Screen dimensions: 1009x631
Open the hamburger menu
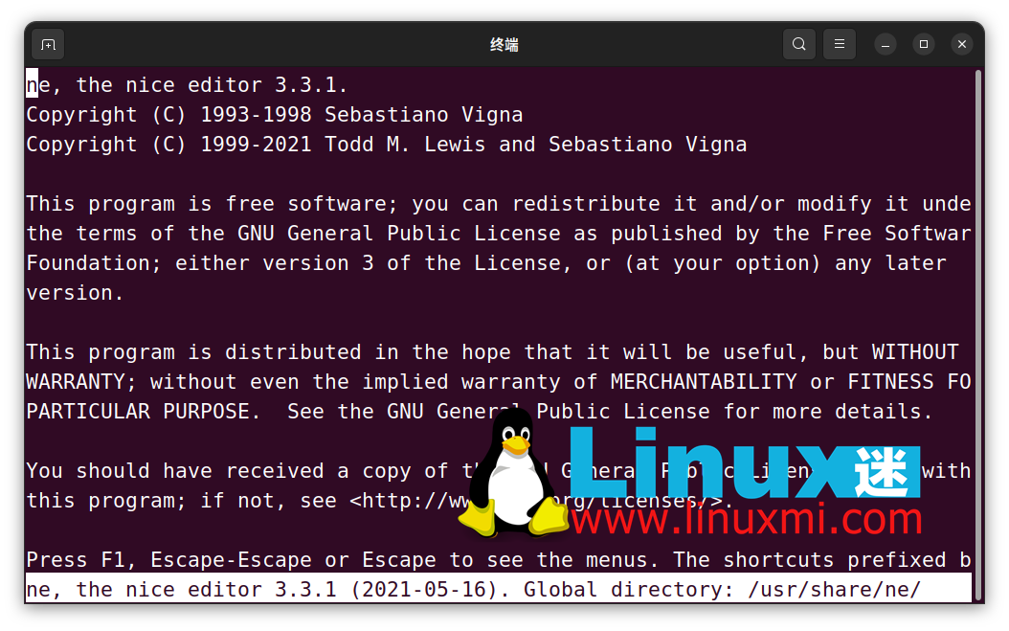coord(840,44)
